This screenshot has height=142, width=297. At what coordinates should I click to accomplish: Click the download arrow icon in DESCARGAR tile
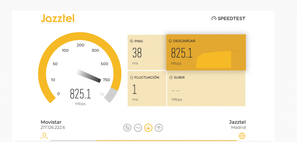tap(170, 41)
